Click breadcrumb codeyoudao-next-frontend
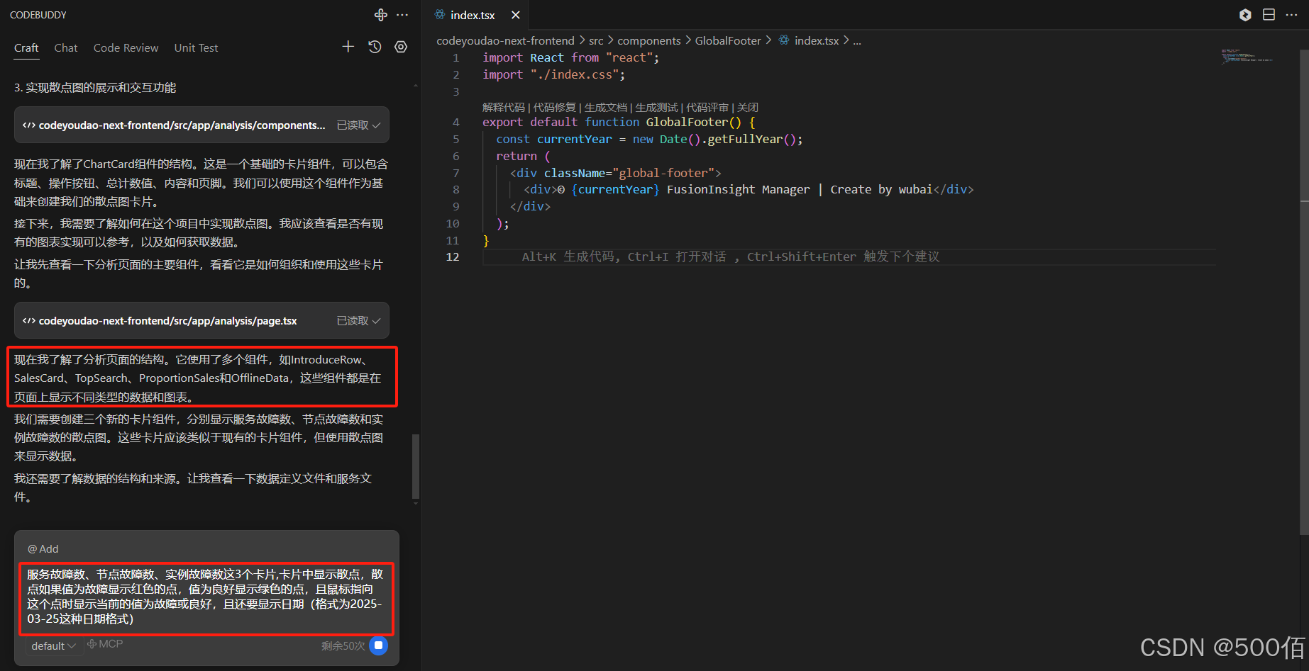1309x671 pixels. point(505,41)
